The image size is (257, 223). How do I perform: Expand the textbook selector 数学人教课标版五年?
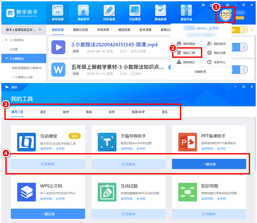(40, 30)
